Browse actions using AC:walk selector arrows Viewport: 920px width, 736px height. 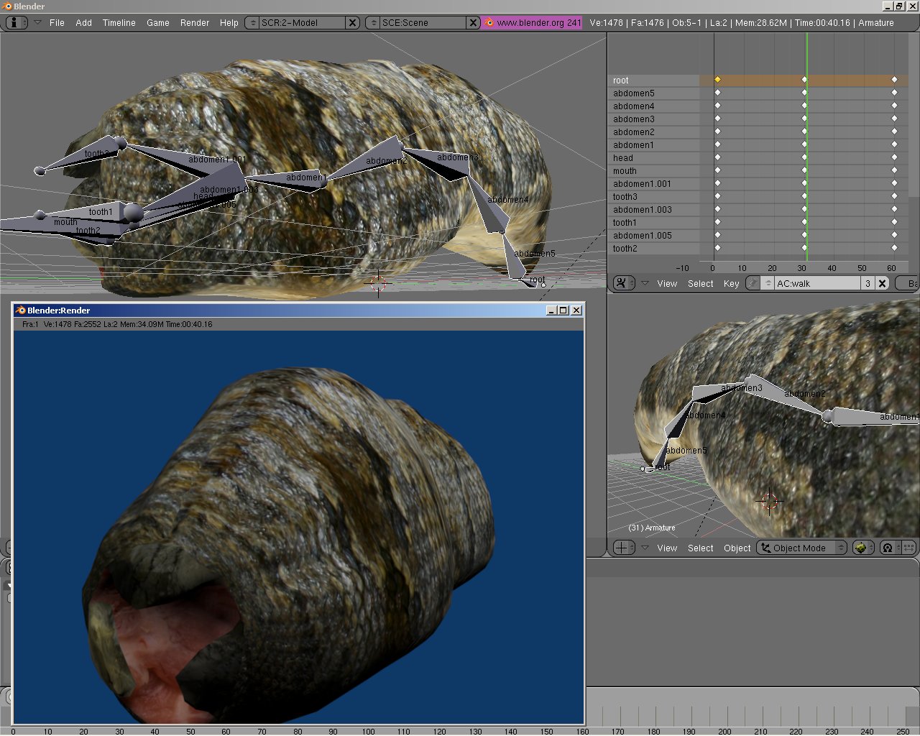pyautogui.click(x=768, y=283)
